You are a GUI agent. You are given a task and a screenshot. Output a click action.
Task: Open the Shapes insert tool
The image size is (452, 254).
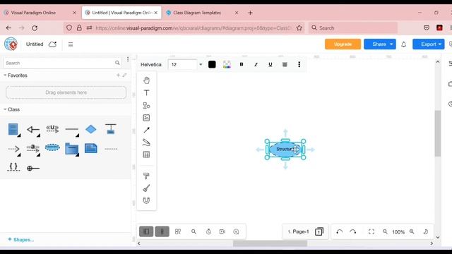coord(146,105)
